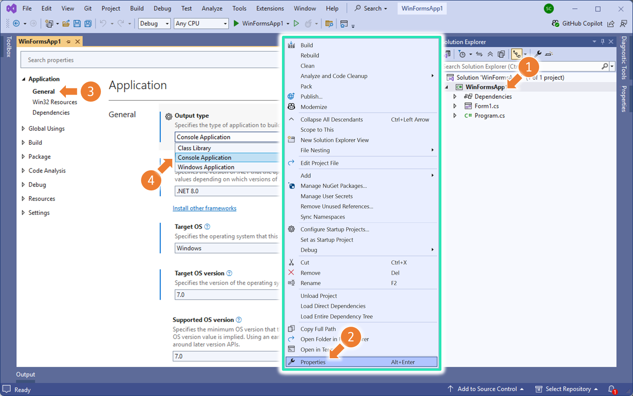Expand the Form1.cs node
This screenshot has height=396, width=633.
(455, 106)
